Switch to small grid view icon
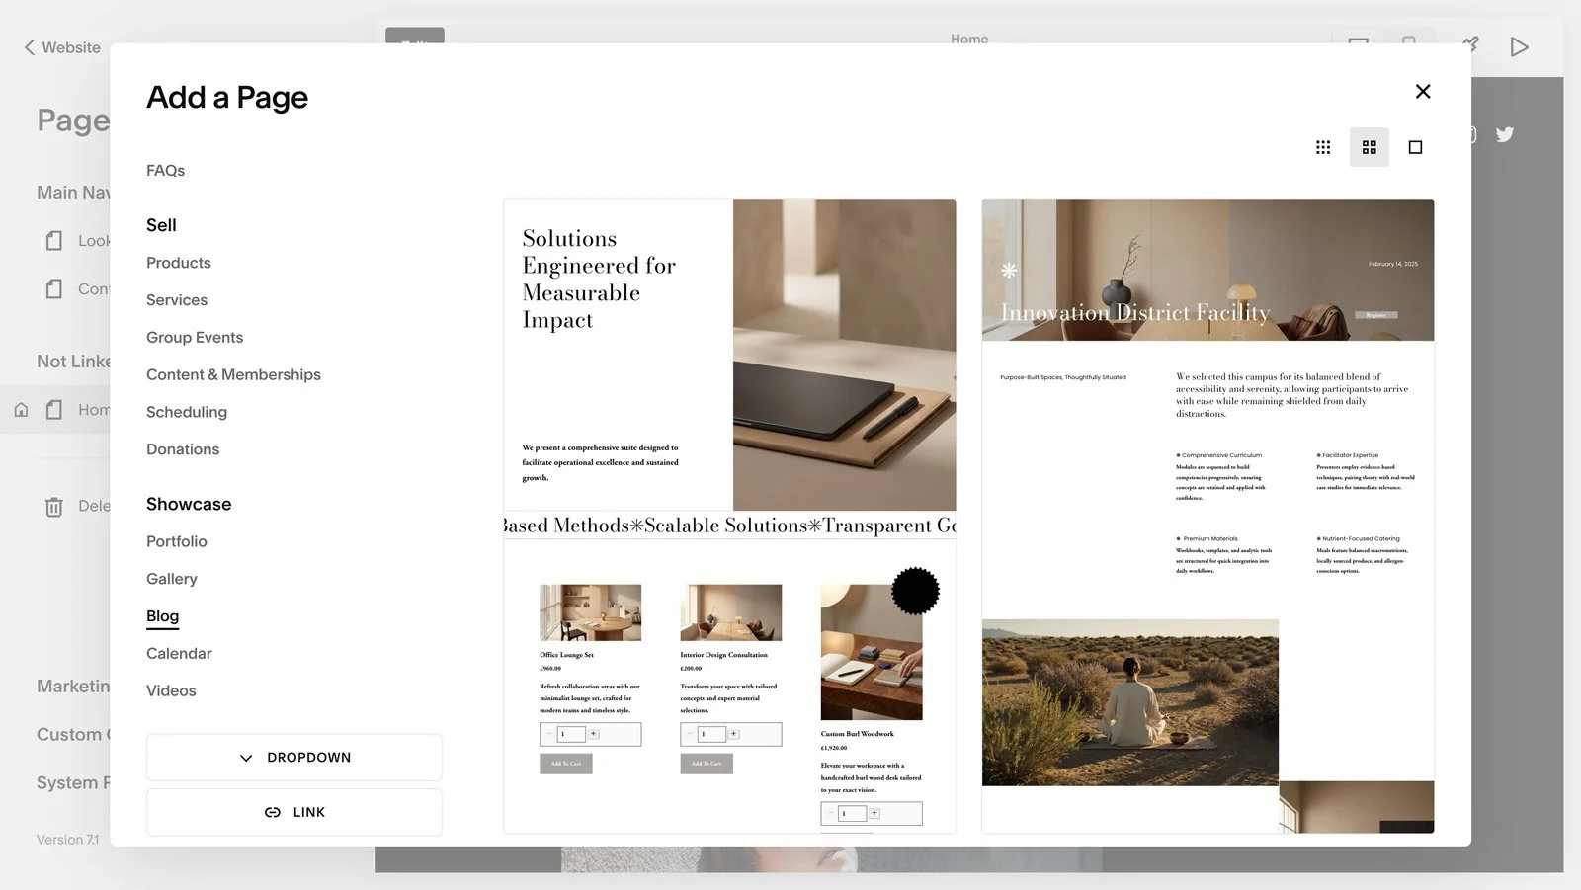1581x890 pixels. (x=1323, y=147)
